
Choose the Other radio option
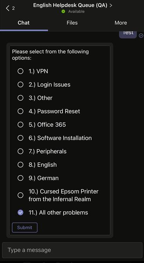(21, 98)
